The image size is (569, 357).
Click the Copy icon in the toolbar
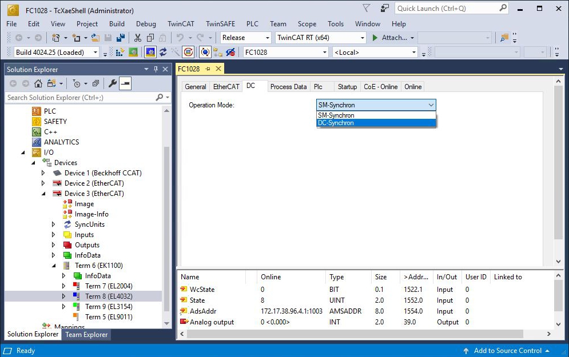[150, 38]
